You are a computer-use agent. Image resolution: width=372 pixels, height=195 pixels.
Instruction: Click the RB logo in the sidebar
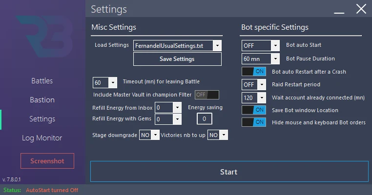coord(45,36)
